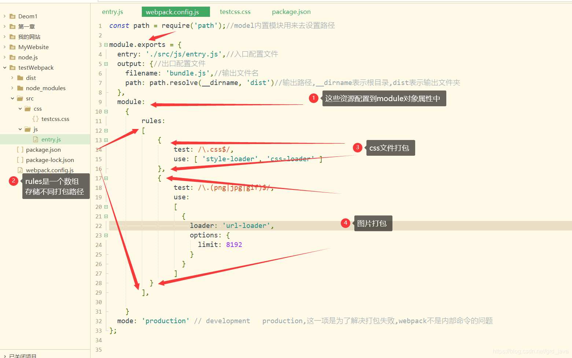Click the package-lock.json file icon

click(x=20, y=160)
